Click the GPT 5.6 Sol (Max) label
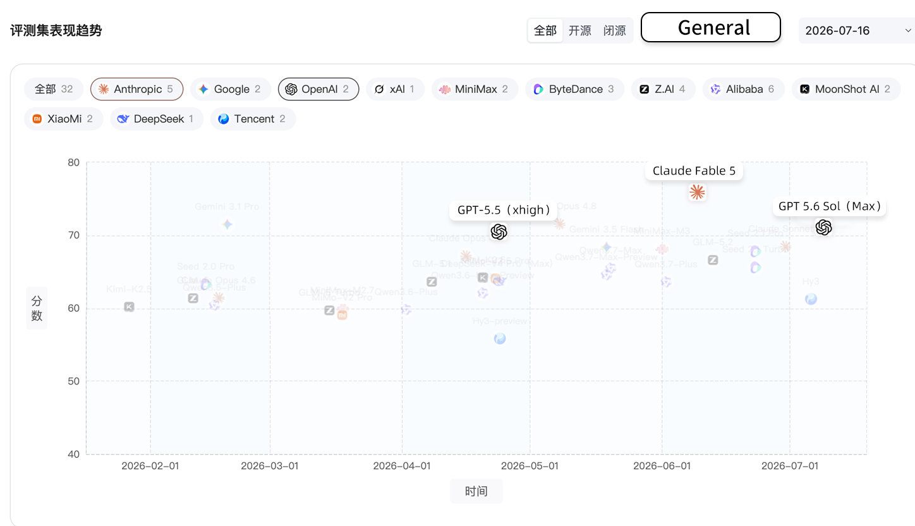Viewport: 915px width, 526px height. click(830, 206)
